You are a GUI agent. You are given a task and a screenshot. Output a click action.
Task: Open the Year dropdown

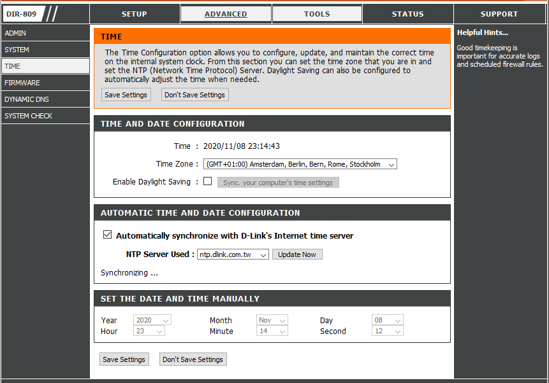pyautogui.click(x=152, y=320)
